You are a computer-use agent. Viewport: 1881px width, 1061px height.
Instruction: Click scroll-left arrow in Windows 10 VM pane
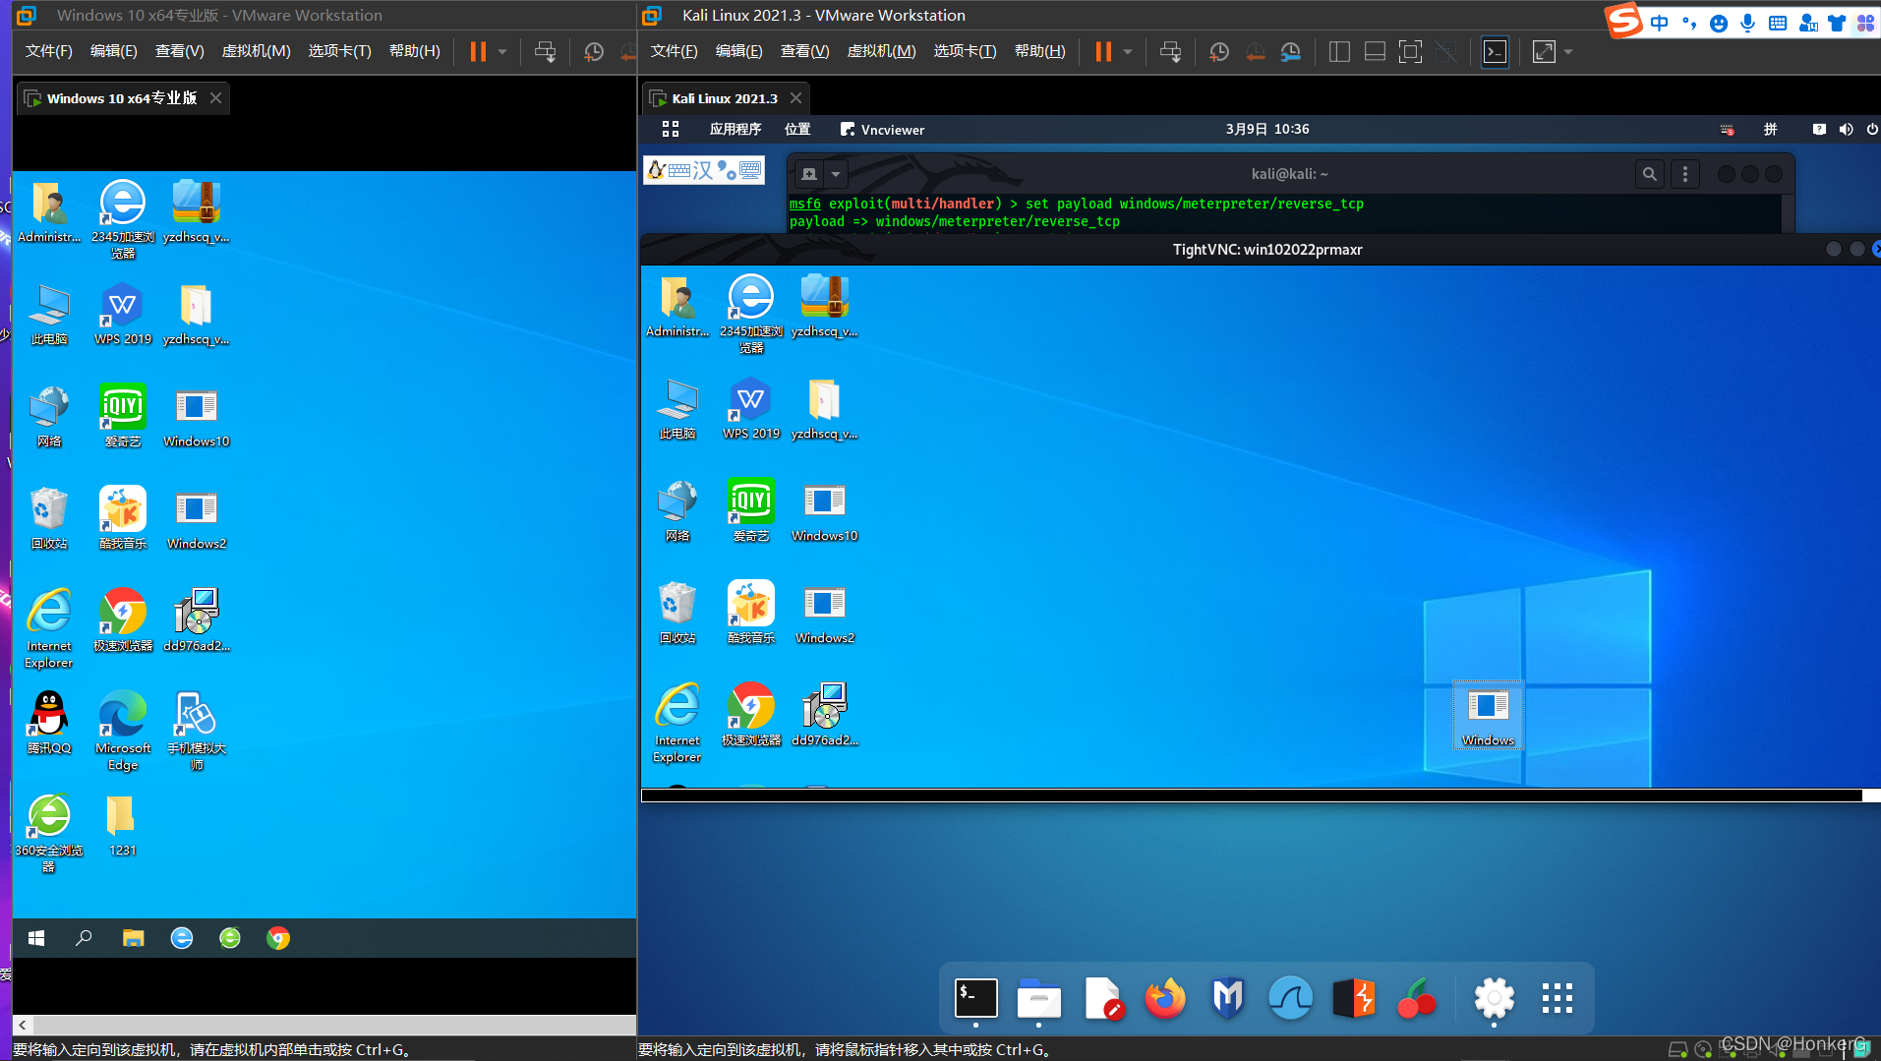click(x=23, y=1025)
